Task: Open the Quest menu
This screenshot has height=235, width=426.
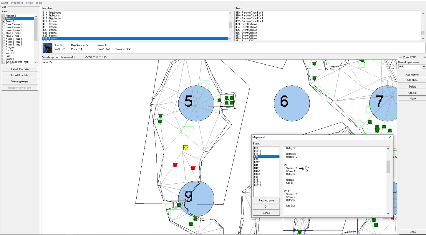Action: coord(5,3)
